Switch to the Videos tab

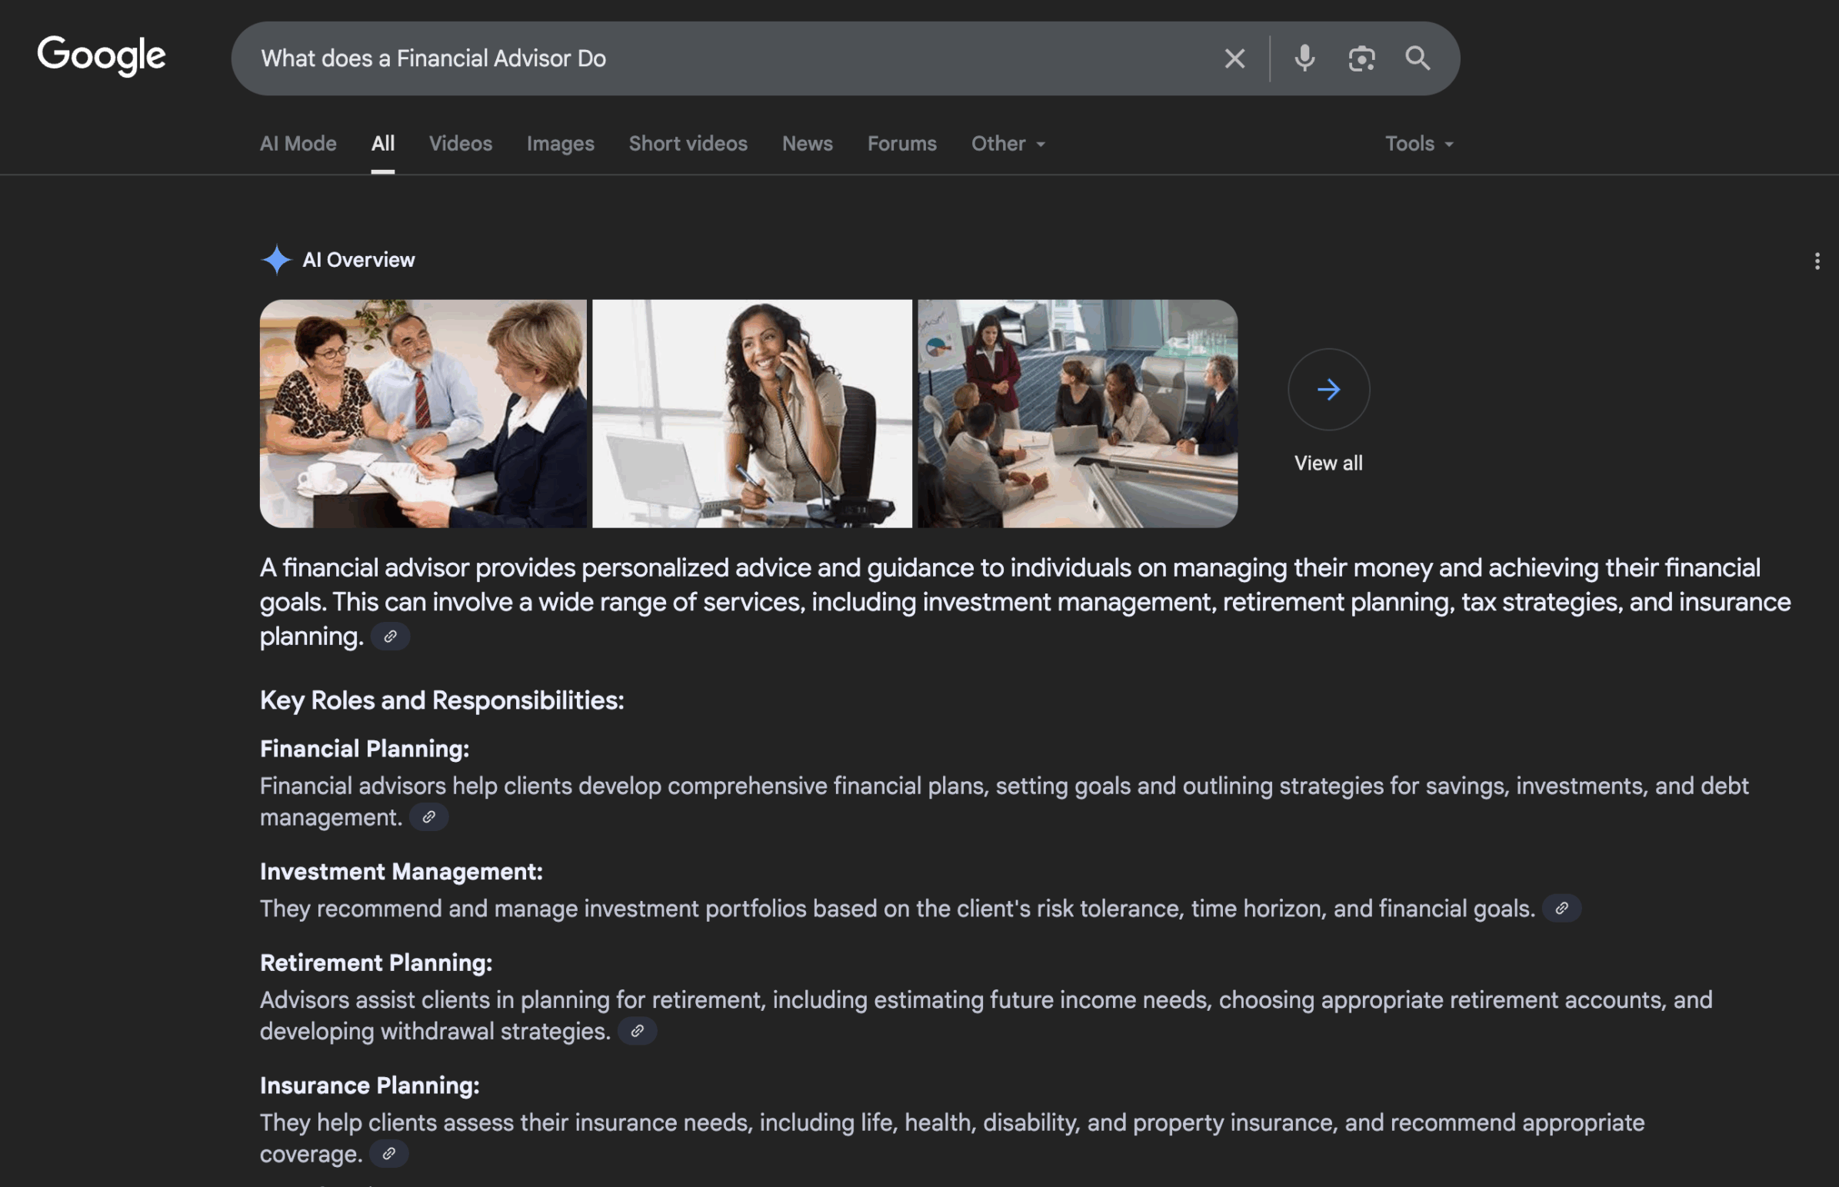coord(461,143)
